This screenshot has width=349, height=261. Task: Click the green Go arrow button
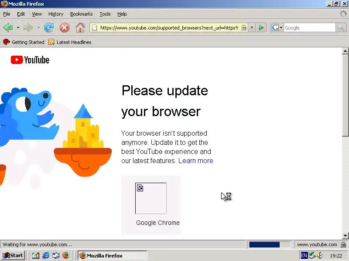261,28
